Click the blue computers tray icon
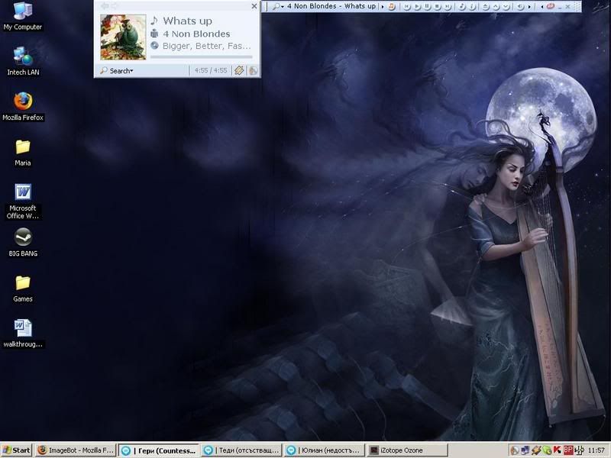Viewport: 611px width, 458px height. click(x=525, y=450)
